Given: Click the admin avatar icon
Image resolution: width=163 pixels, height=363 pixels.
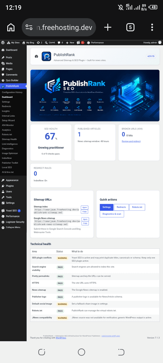Looking at the screenshot, I should [160, 43].
